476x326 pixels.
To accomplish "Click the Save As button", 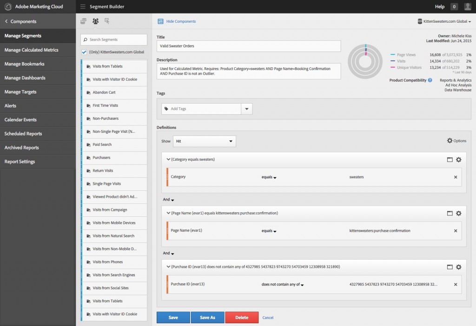I will [208, 318].
